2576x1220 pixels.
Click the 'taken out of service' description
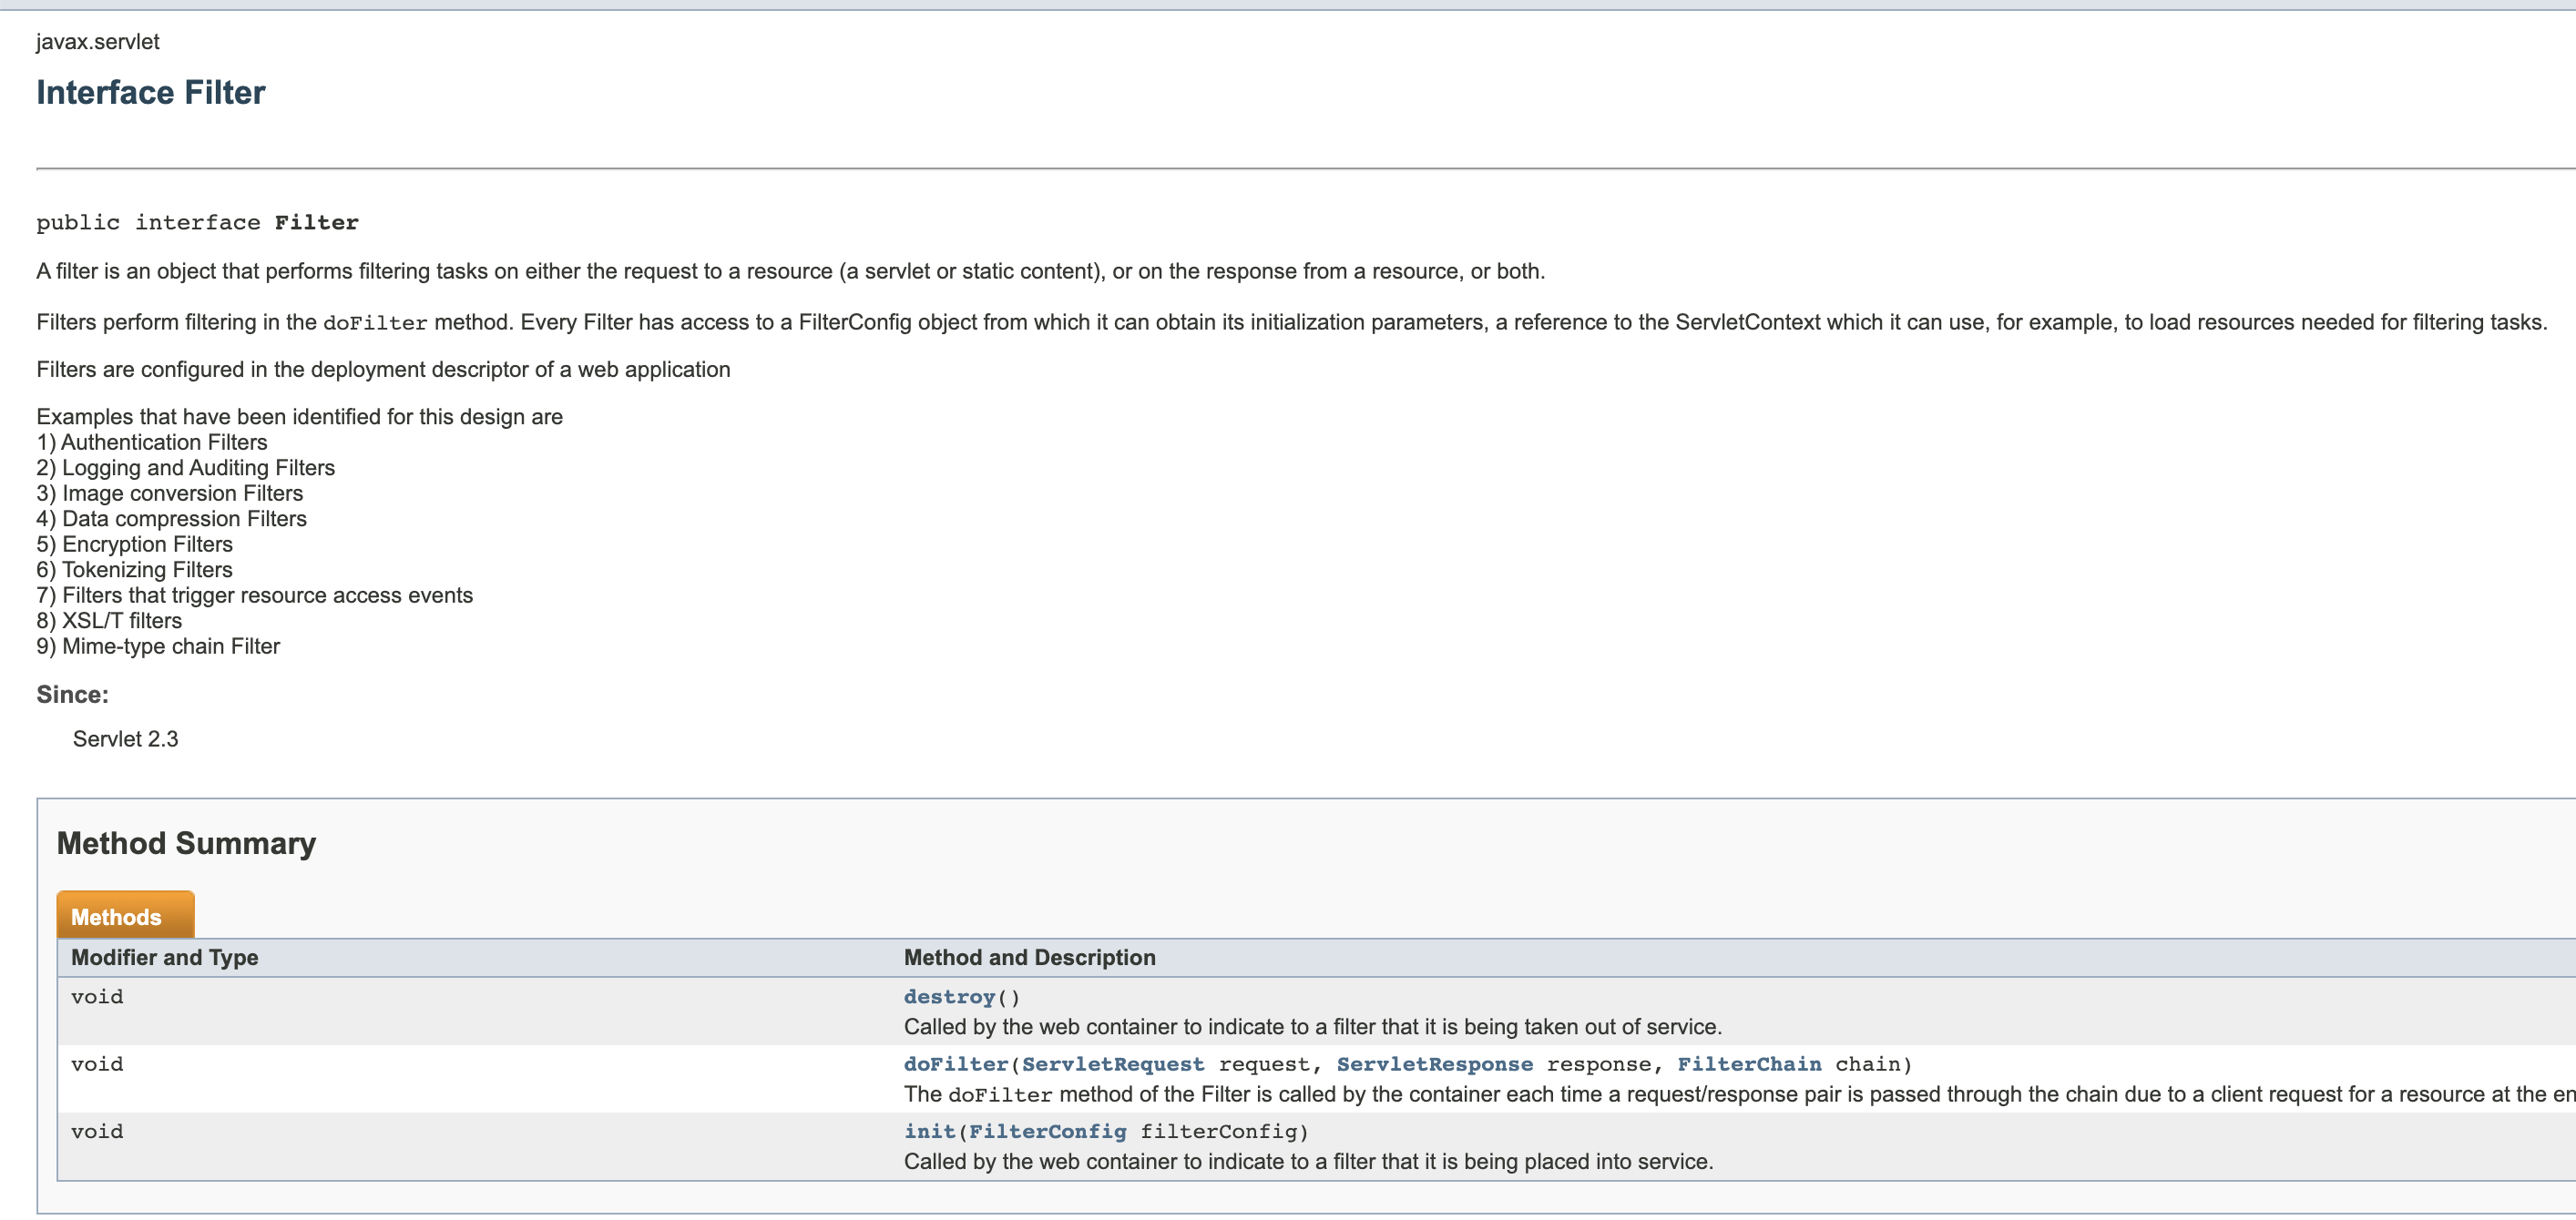(1313, 1026)
